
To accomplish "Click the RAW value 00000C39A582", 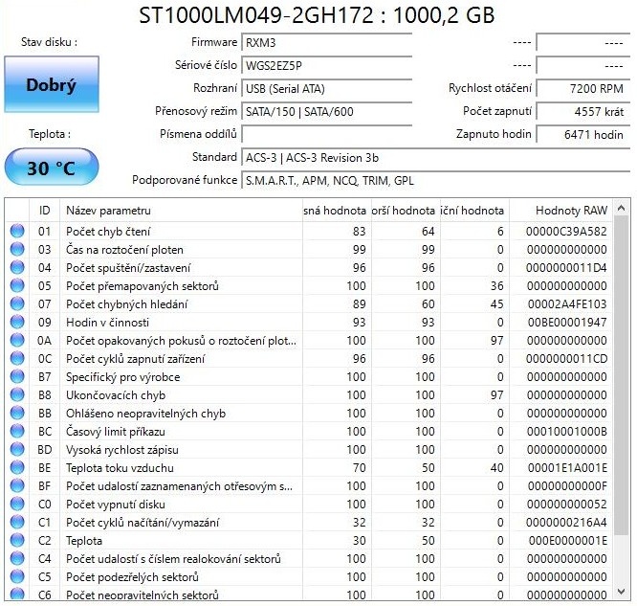I will tap(566, 231).
